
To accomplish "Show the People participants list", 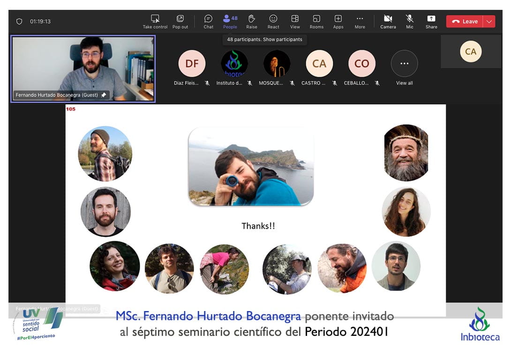I will [x=230, y=22].
